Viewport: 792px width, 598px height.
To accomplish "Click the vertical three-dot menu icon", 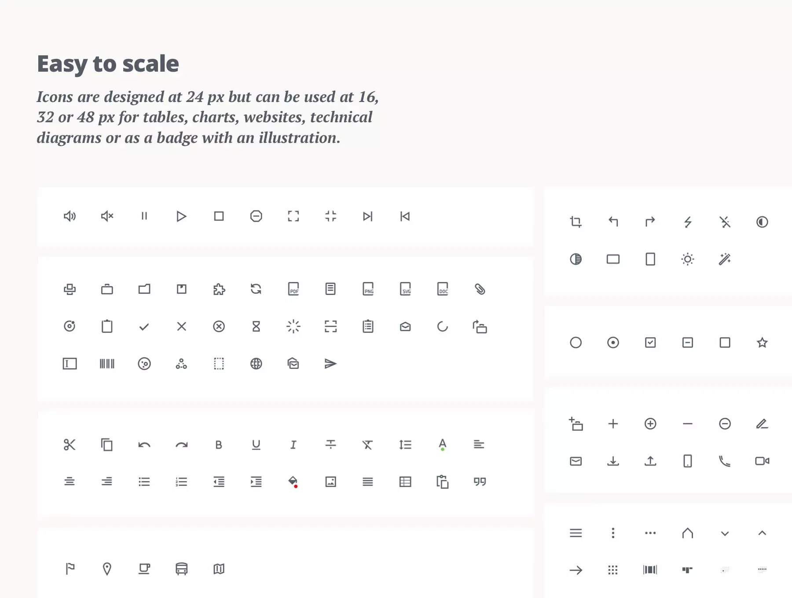I will [613, 533].
